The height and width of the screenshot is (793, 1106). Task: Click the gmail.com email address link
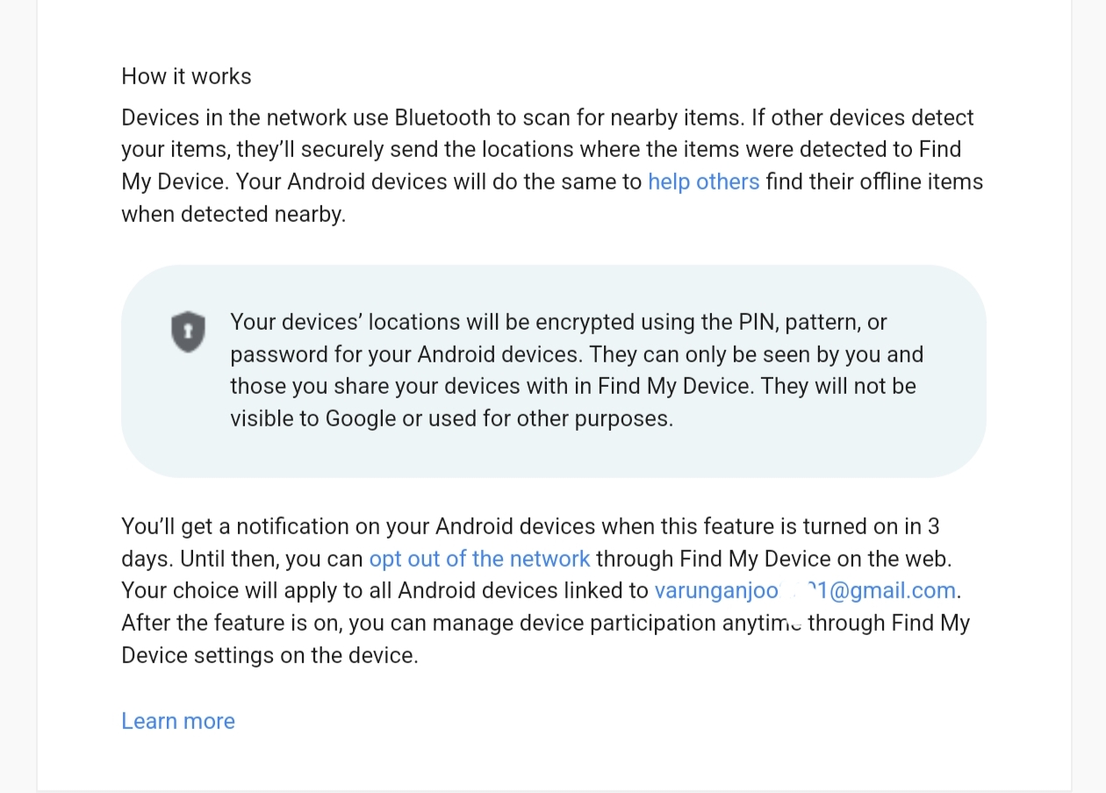click(x=804, y=590)
